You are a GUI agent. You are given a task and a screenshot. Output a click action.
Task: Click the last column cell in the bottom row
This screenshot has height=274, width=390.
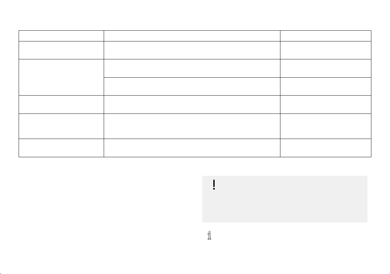[326, 148]
